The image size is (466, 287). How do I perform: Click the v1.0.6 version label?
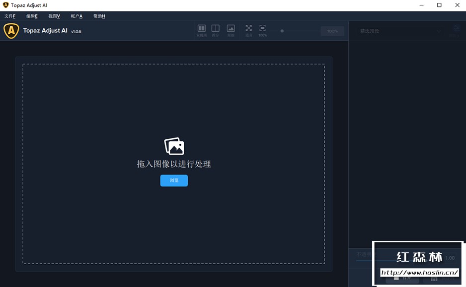point(76,31)
